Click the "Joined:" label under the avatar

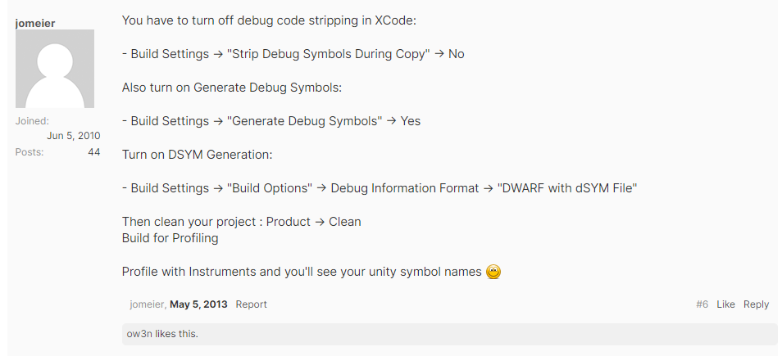pos(32,121)
